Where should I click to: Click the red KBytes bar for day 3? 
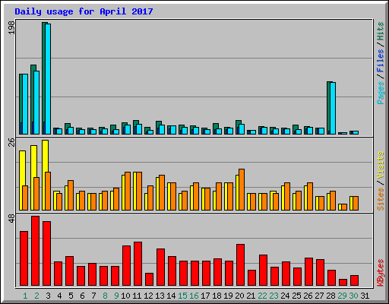pos(47,254)
